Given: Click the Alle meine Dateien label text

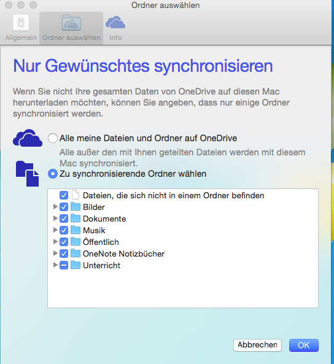Looking at the screenshot, I should (148, 138).
